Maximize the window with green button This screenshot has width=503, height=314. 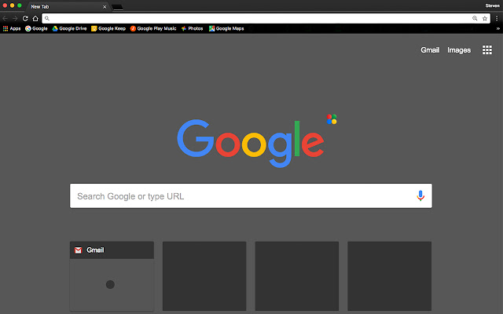coord(20,5)
